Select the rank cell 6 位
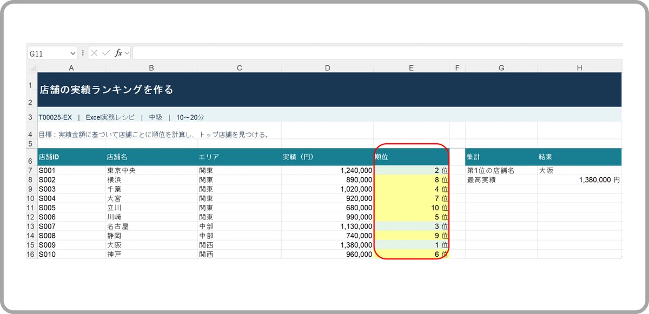The height and width of the screenshot is (314, 649). 412,254
